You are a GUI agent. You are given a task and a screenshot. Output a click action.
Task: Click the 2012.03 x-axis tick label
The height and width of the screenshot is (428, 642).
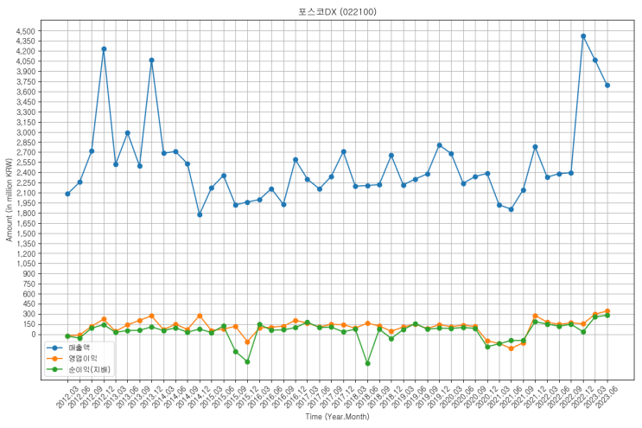coord(67,397)
